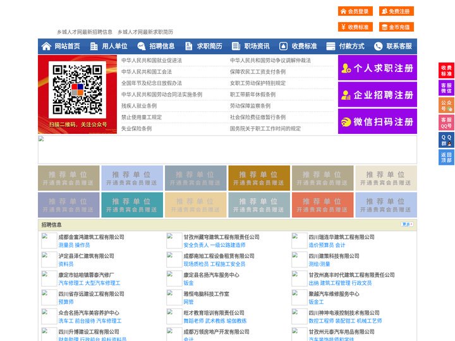Open article 中华人民共和国工会法
The image size is (455, 341).
click(x=147, y=71)
